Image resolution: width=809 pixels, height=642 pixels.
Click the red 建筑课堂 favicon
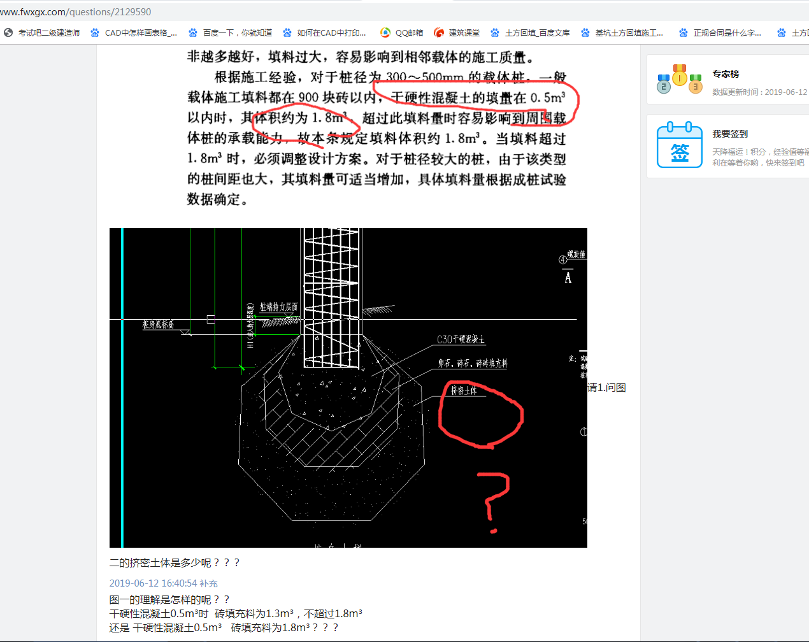point(439,32)
